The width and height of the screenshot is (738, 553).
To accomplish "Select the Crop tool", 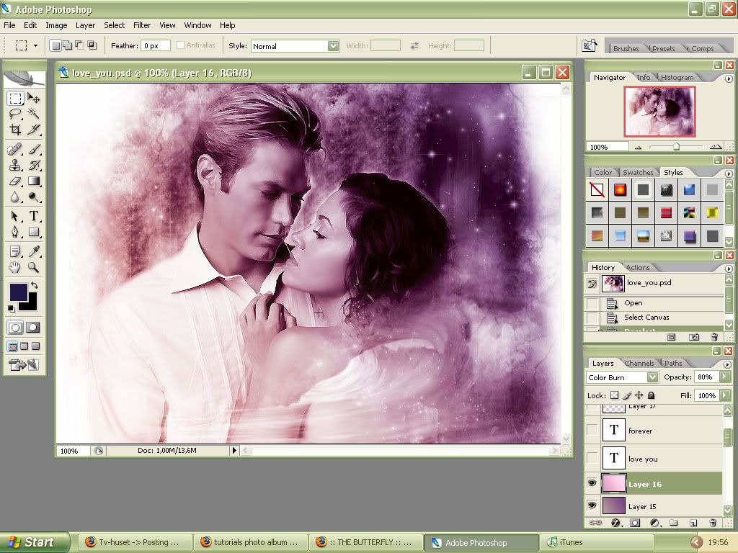I will 15,130.
